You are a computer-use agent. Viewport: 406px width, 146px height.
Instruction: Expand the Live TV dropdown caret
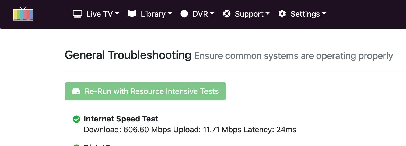(x=117, y=14)
